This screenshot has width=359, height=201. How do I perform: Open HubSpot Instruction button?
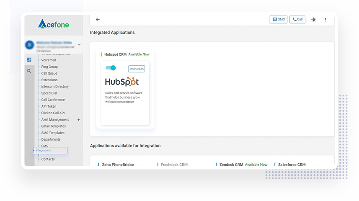pos(137,69)
